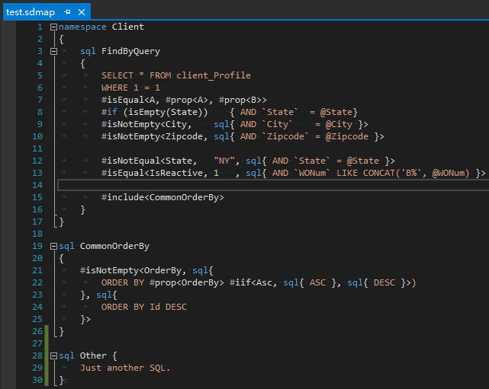Screen dimensions: 489x389
Task: Place cursor on empty line 14
Action: (229, 186)
